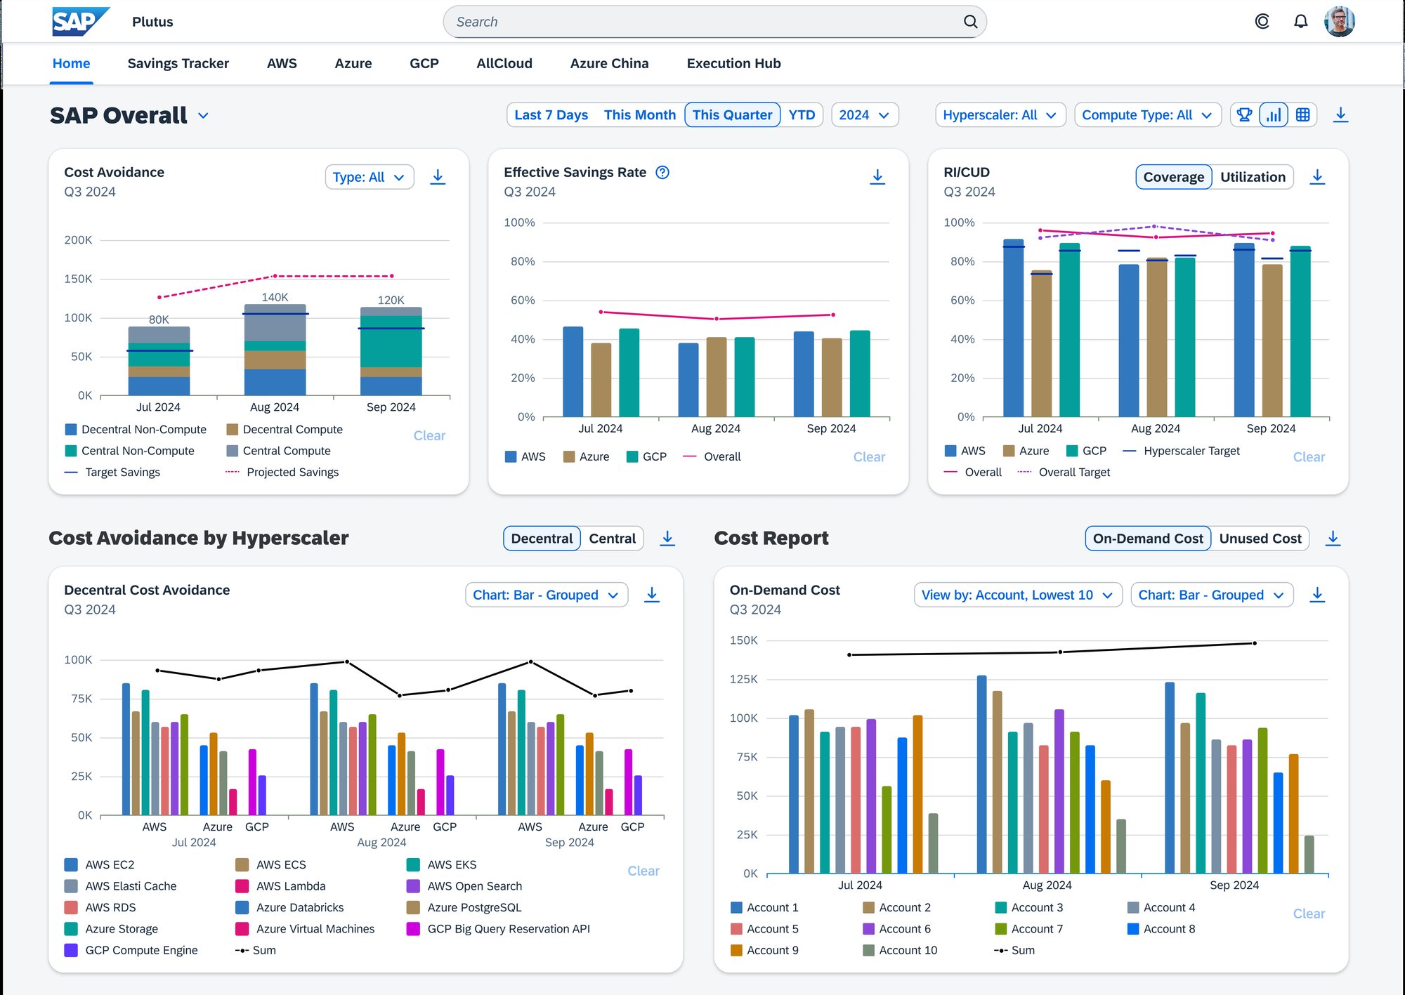
Task: Switch to trophy leaderboard view
Action: pyautogui.click(x=1244, y=114)
